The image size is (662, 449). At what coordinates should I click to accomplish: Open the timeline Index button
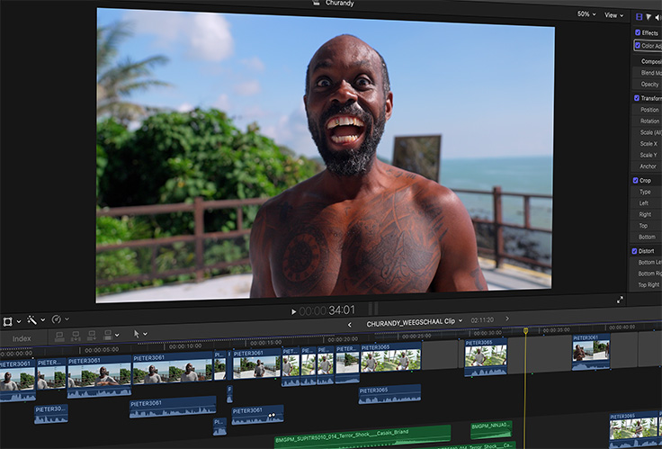point(22,338)
